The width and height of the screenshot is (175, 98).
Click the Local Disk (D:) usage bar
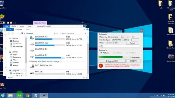pos(50,45)
